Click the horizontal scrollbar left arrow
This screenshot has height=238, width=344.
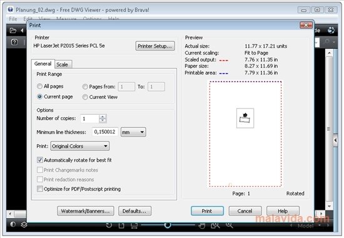(10, 214)
